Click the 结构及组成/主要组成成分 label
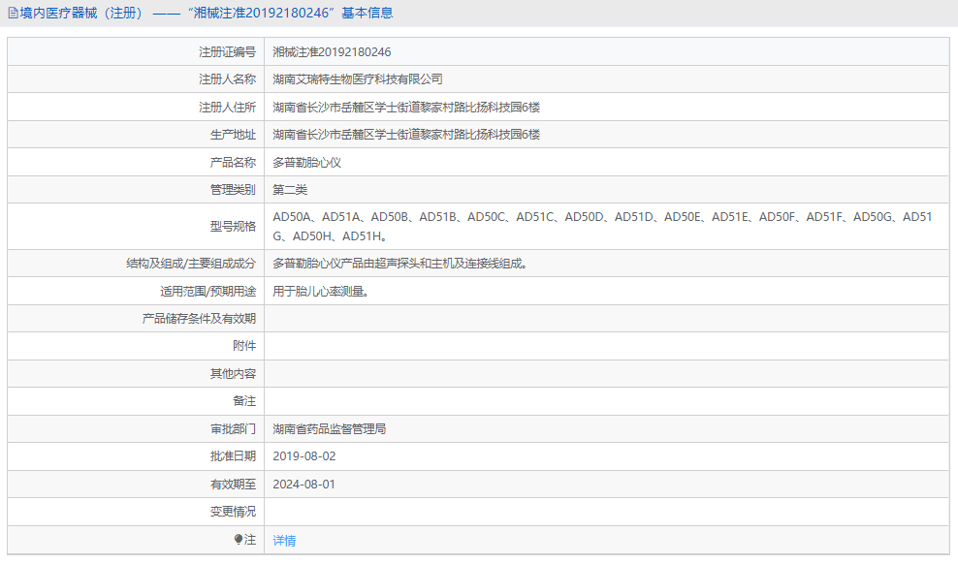 coord(191,264)
